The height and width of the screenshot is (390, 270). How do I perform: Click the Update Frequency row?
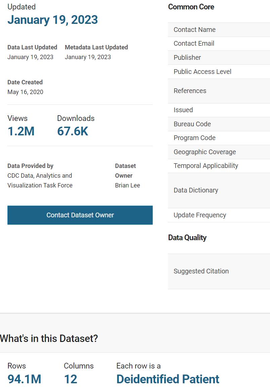[x=199, y=215]
